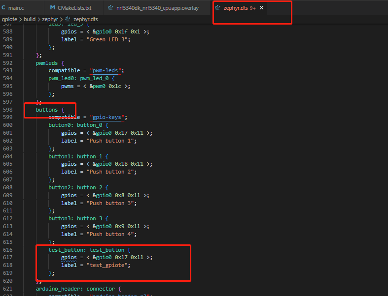This screenshot has height=296, width=388.
Task: Click the 'pwmleds' node name
Action: (47, 63)
